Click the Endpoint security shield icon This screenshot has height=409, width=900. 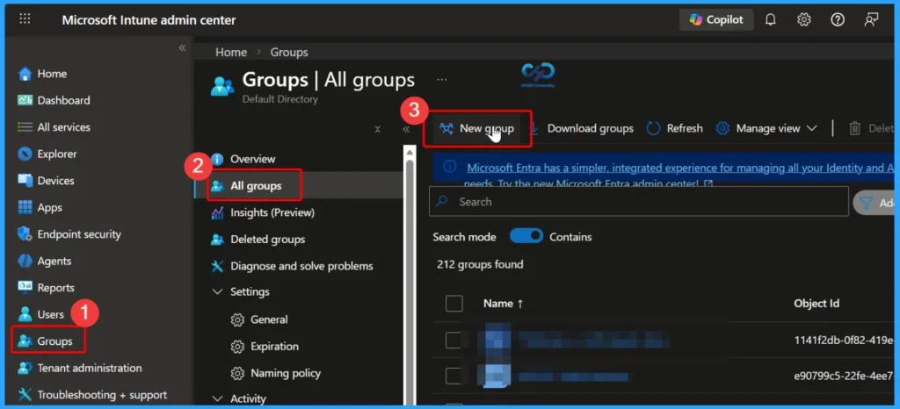point(25,233)
